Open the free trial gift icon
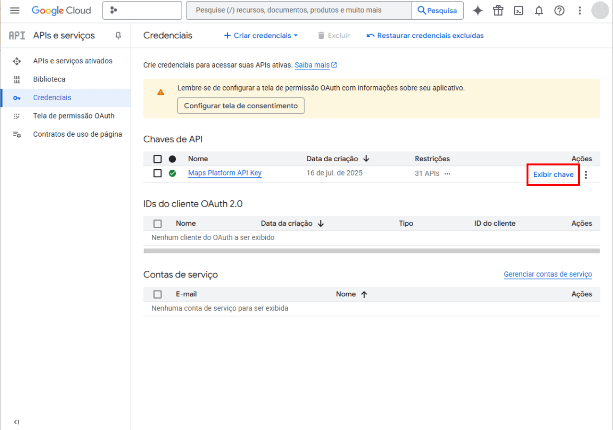This screenshot has width=613, height=430. (x=498, y=11)
